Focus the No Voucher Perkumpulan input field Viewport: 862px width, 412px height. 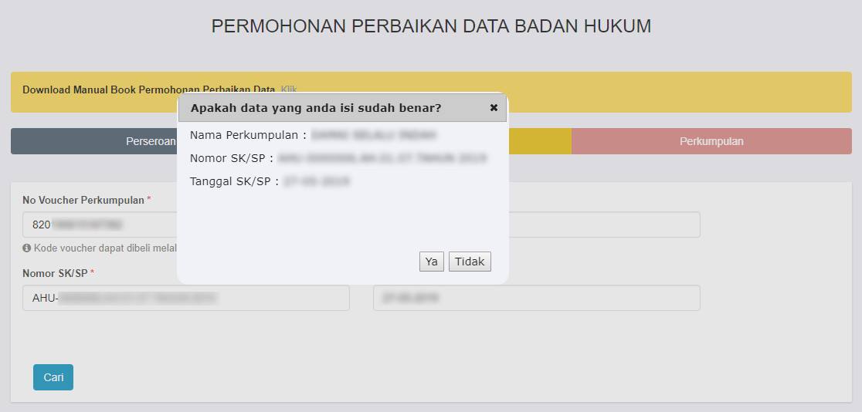100,225
